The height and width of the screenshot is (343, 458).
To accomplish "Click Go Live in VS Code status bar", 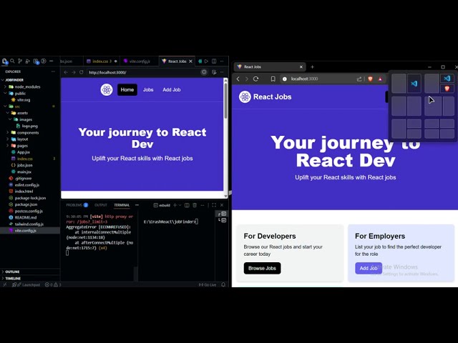I will click(x=208, y=284).
